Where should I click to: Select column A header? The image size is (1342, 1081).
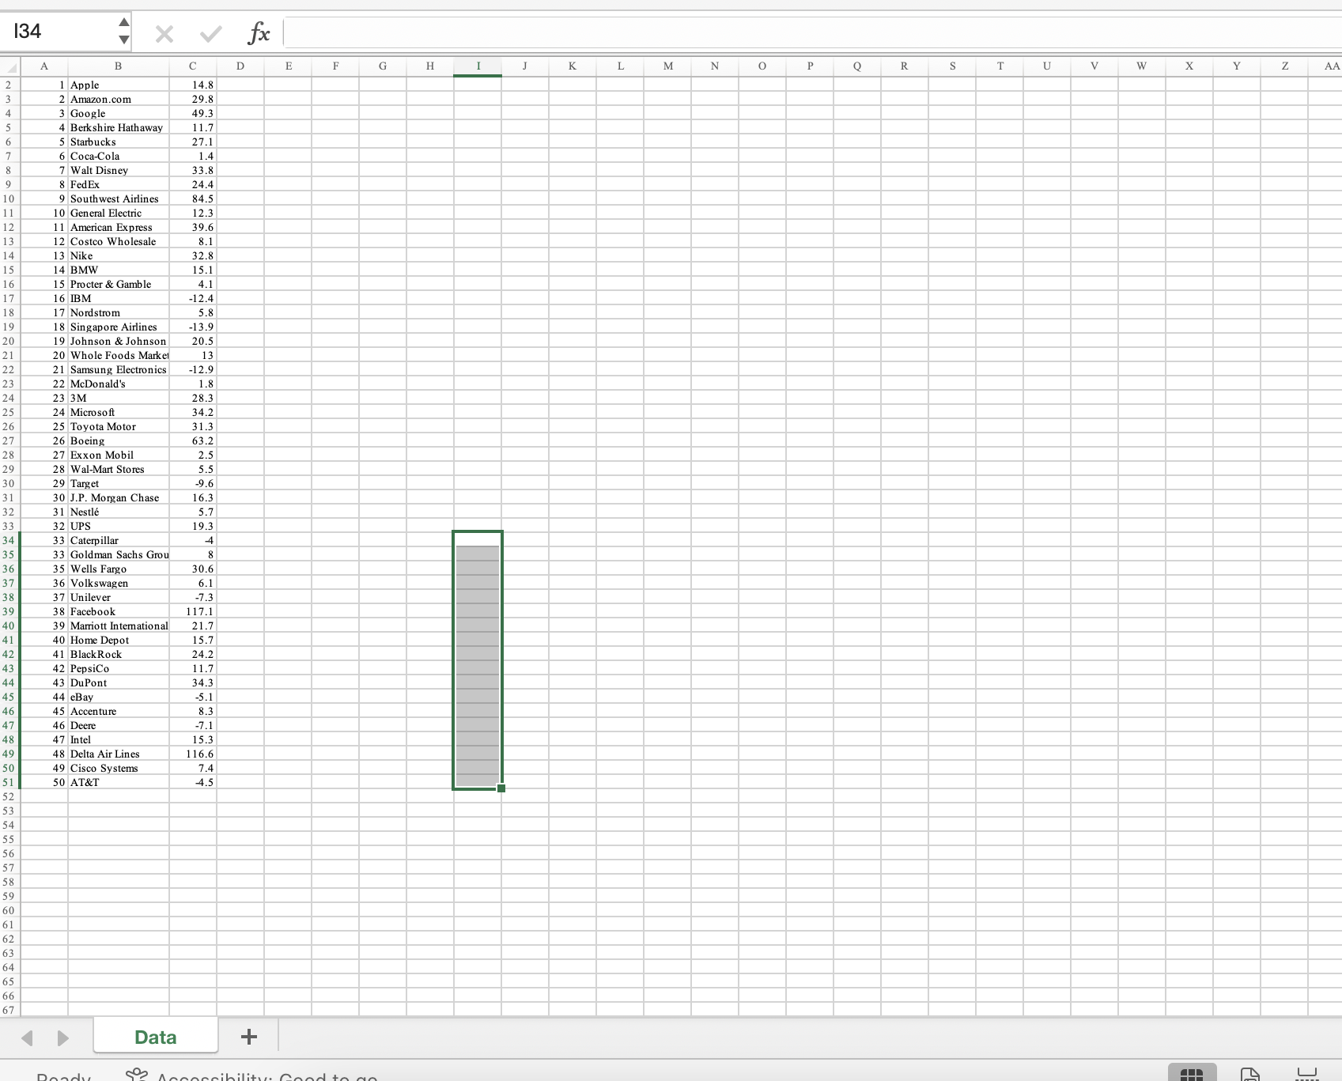click(x=44, y=66)
